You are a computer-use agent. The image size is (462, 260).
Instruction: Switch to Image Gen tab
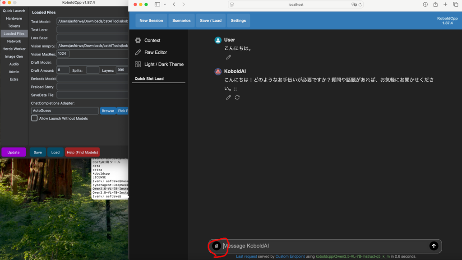click(14, 56)
